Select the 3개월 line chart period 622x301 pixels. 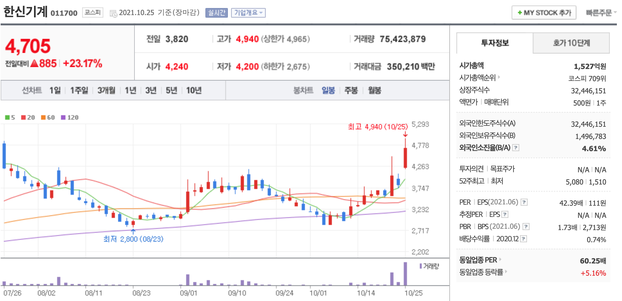(106, 90)
